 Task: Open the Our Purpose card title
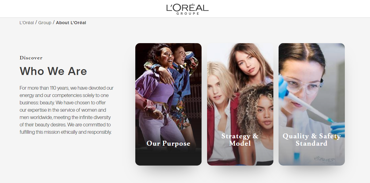point(168,144)
